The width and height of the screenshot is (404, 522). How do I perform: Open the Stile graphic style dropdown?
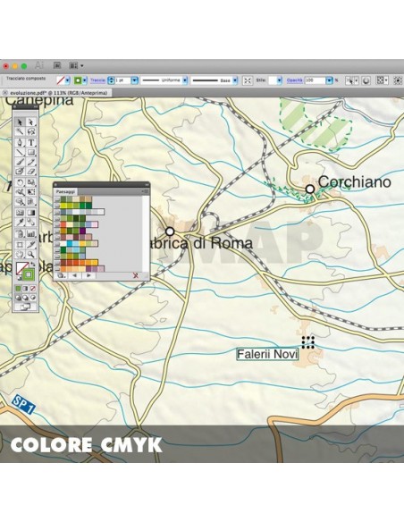coord(279,80)
